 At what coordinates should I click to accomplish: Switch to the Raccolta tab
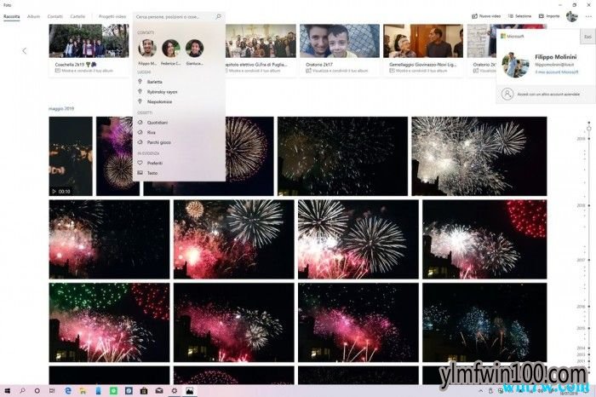[11, 17]
